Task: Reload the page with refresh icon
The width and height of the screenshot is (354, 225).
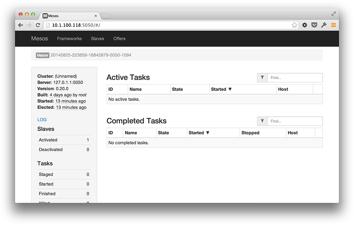Action: [x=38, y=25]
